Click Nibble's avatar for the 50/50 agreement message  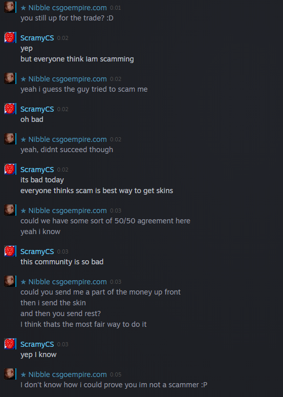(x=9, y=210)
